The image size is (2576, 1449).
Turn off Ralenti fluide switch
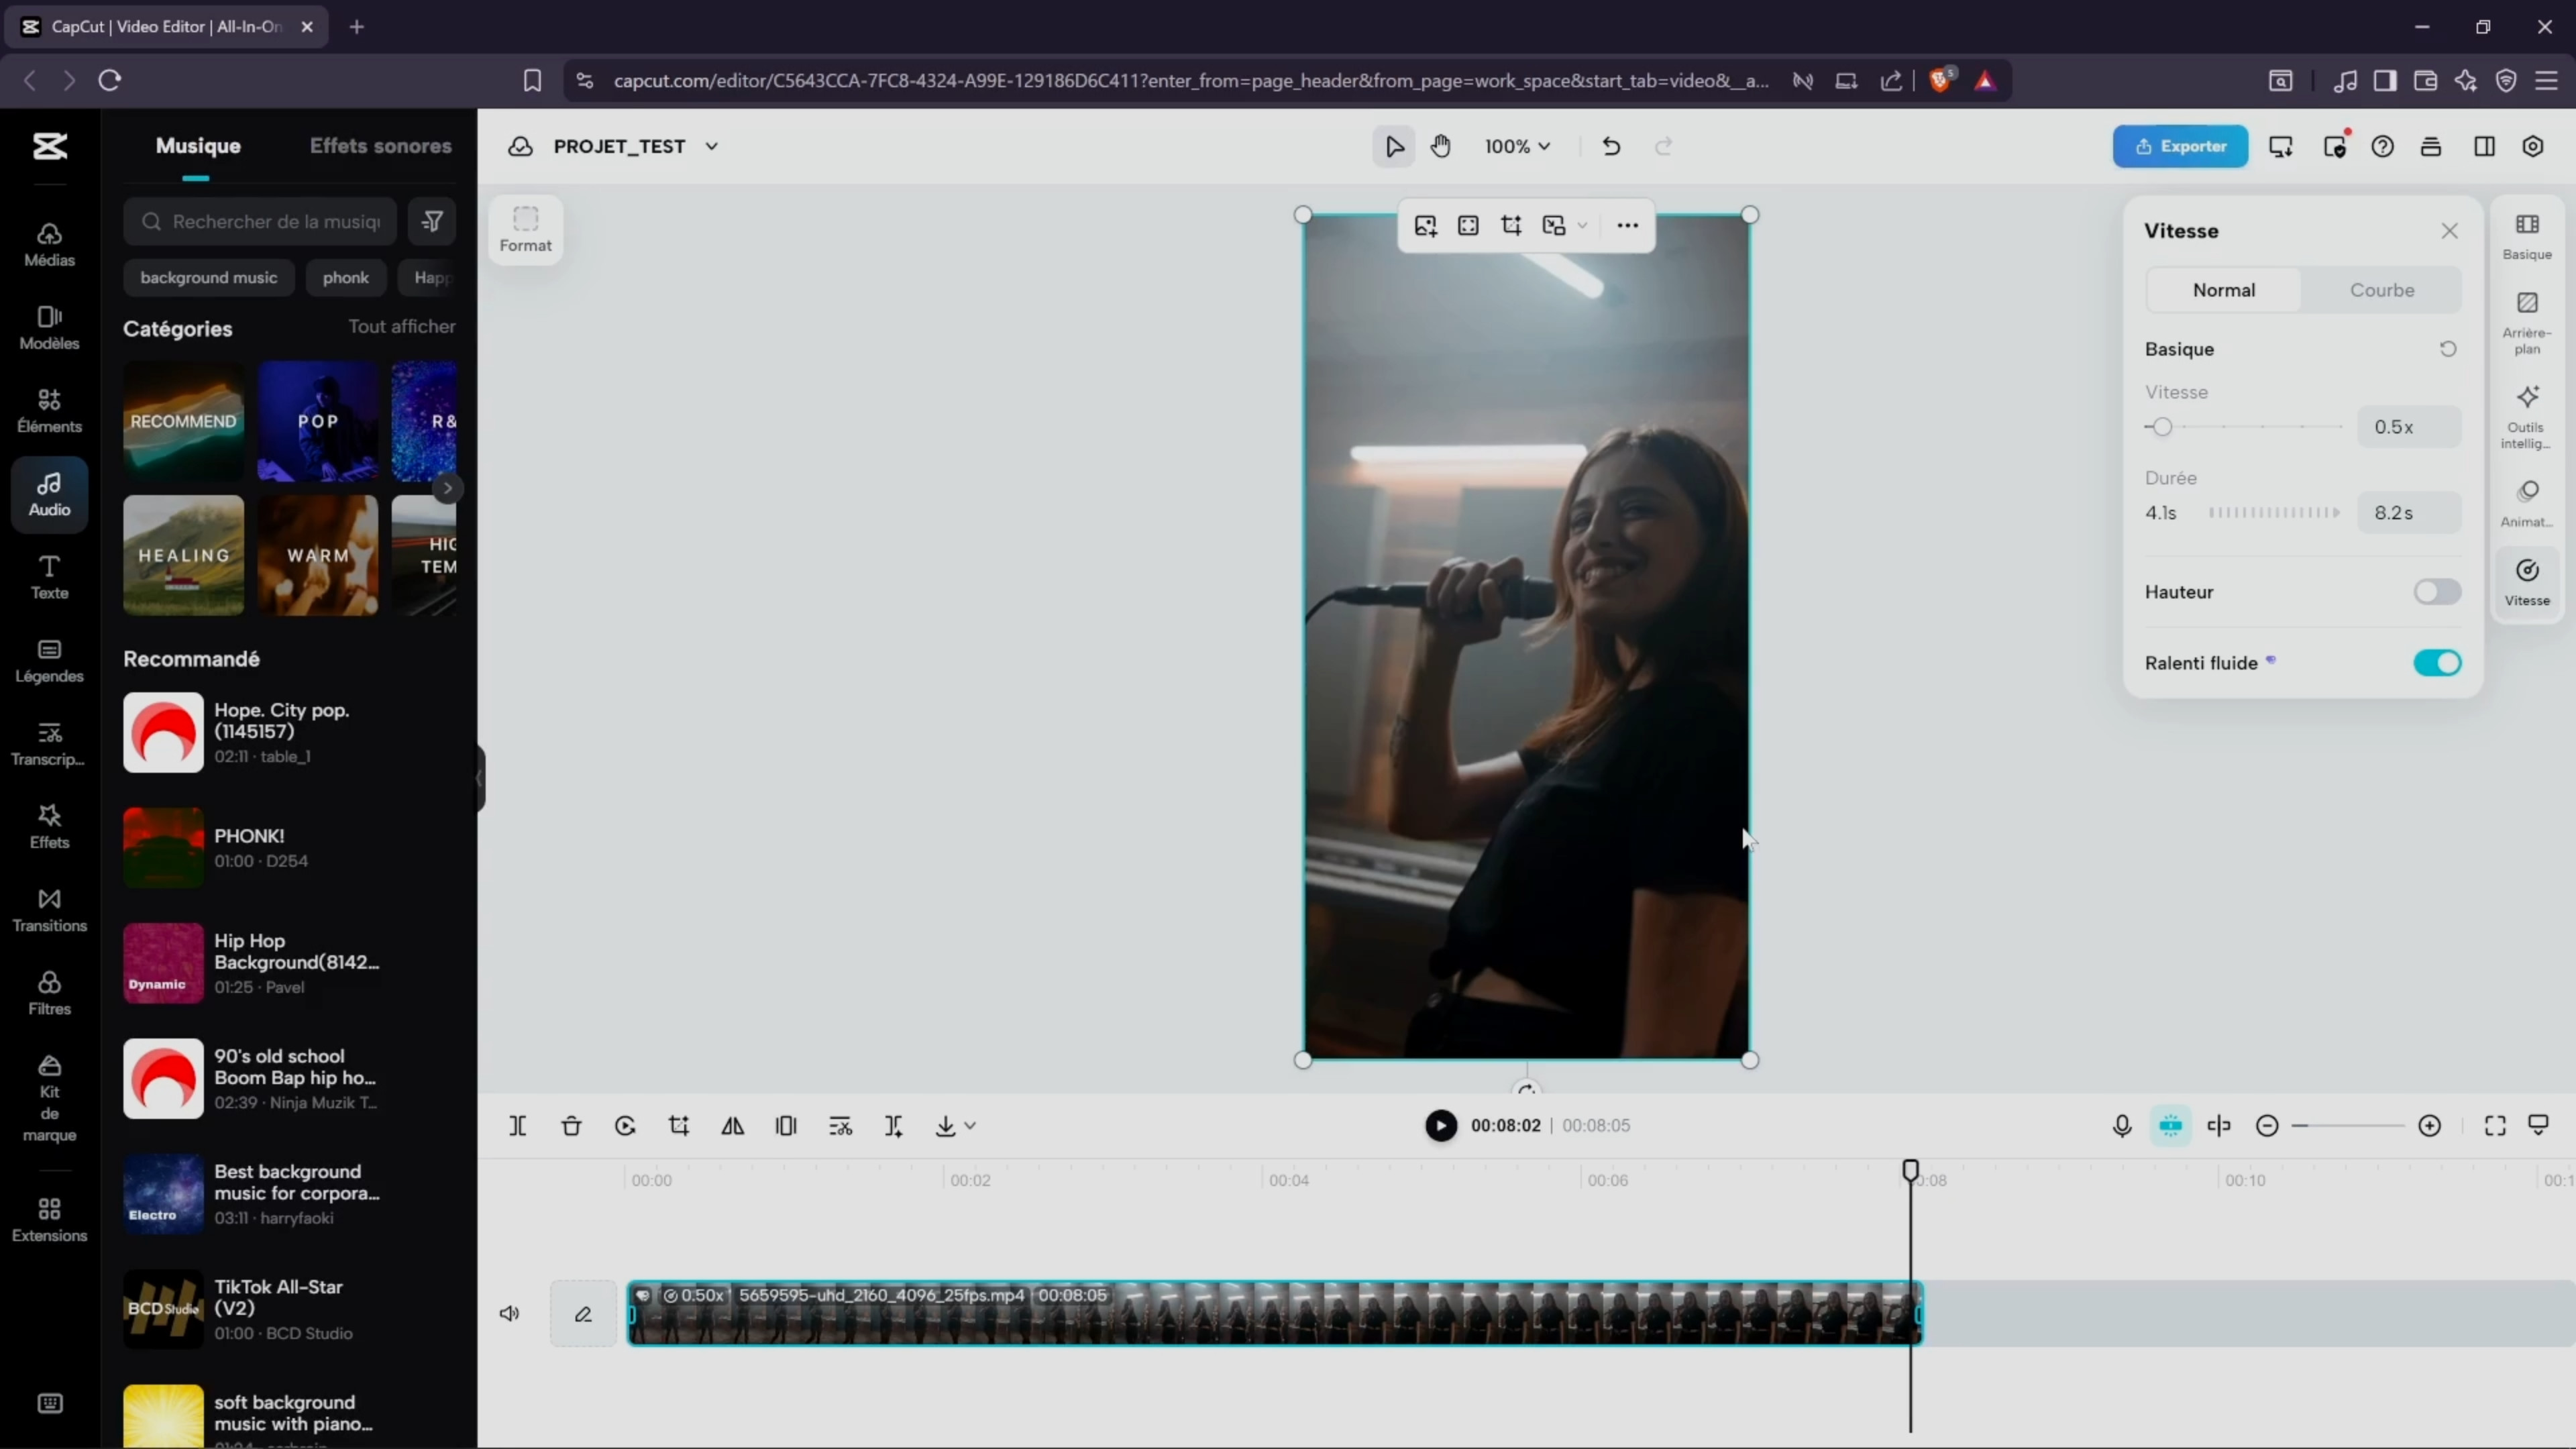click(2436, 663)
